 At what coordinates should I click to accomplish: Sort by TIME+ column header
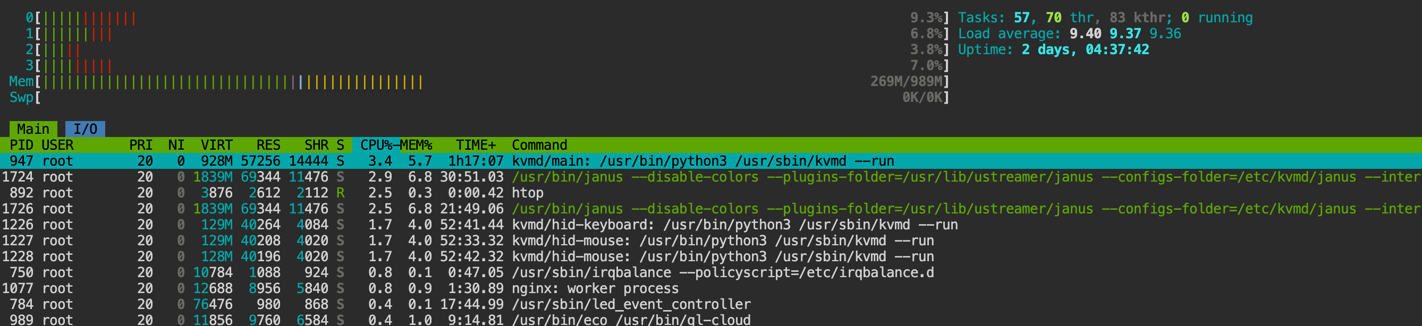[x=476, y=145]
